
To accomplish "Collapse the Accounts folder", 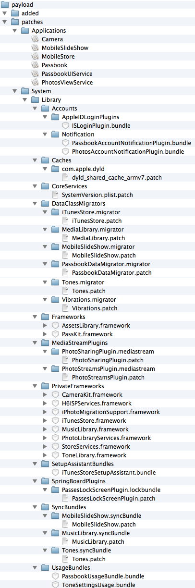I will (35, 109).
